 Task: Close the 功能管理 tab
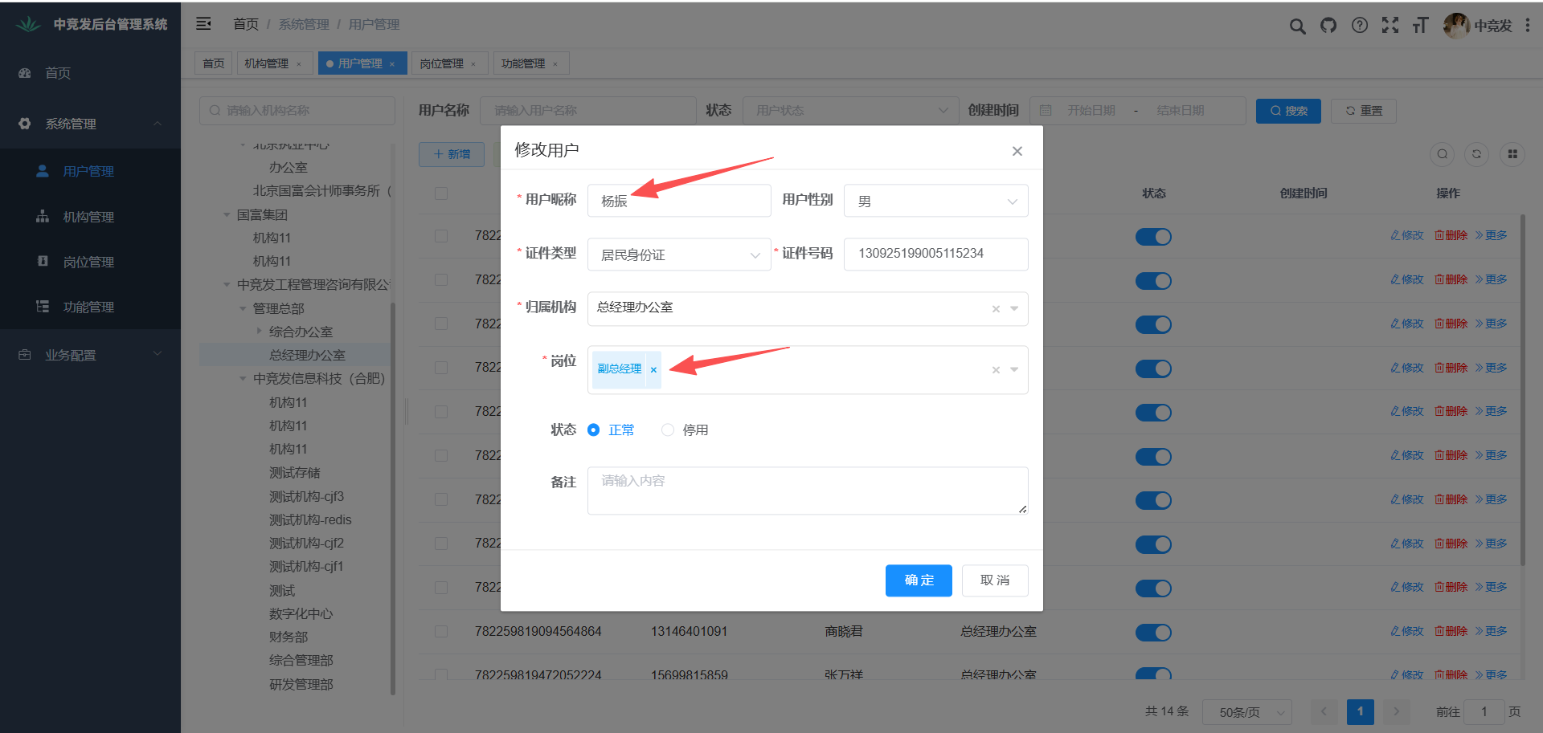click(555, 64)
